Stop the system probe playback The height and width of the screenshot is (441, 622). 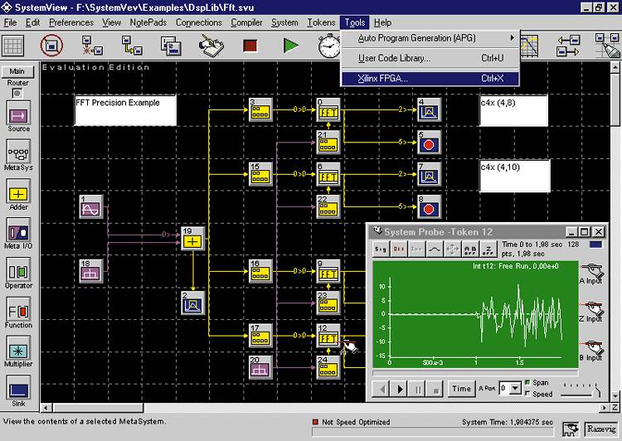click(x=435, y=390)
